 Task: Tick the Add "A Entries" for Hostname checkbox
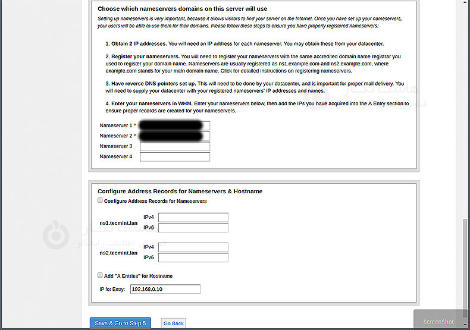coord(100,276)
